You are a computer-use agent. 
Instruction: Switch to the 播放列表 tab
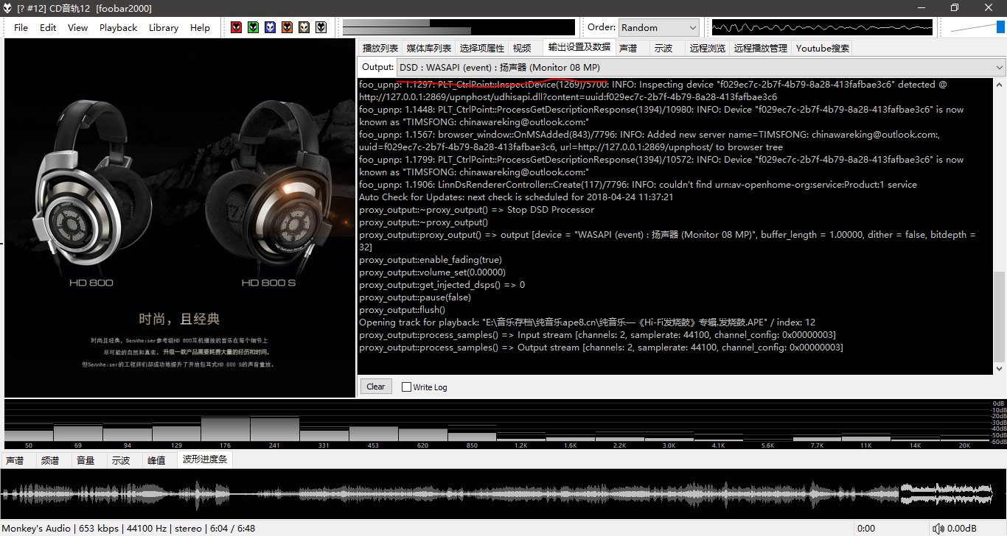coord(380,48)
